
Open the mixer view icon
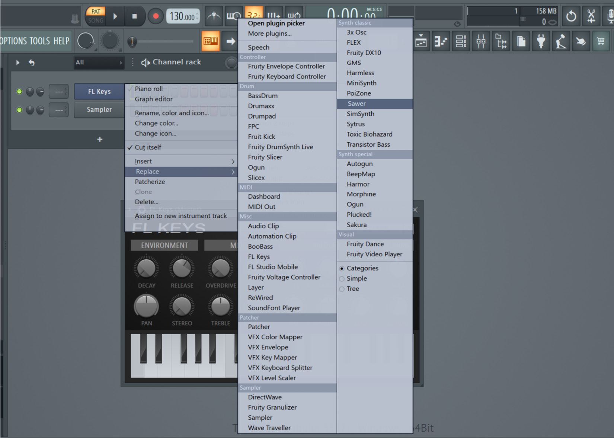coord(481,41)
